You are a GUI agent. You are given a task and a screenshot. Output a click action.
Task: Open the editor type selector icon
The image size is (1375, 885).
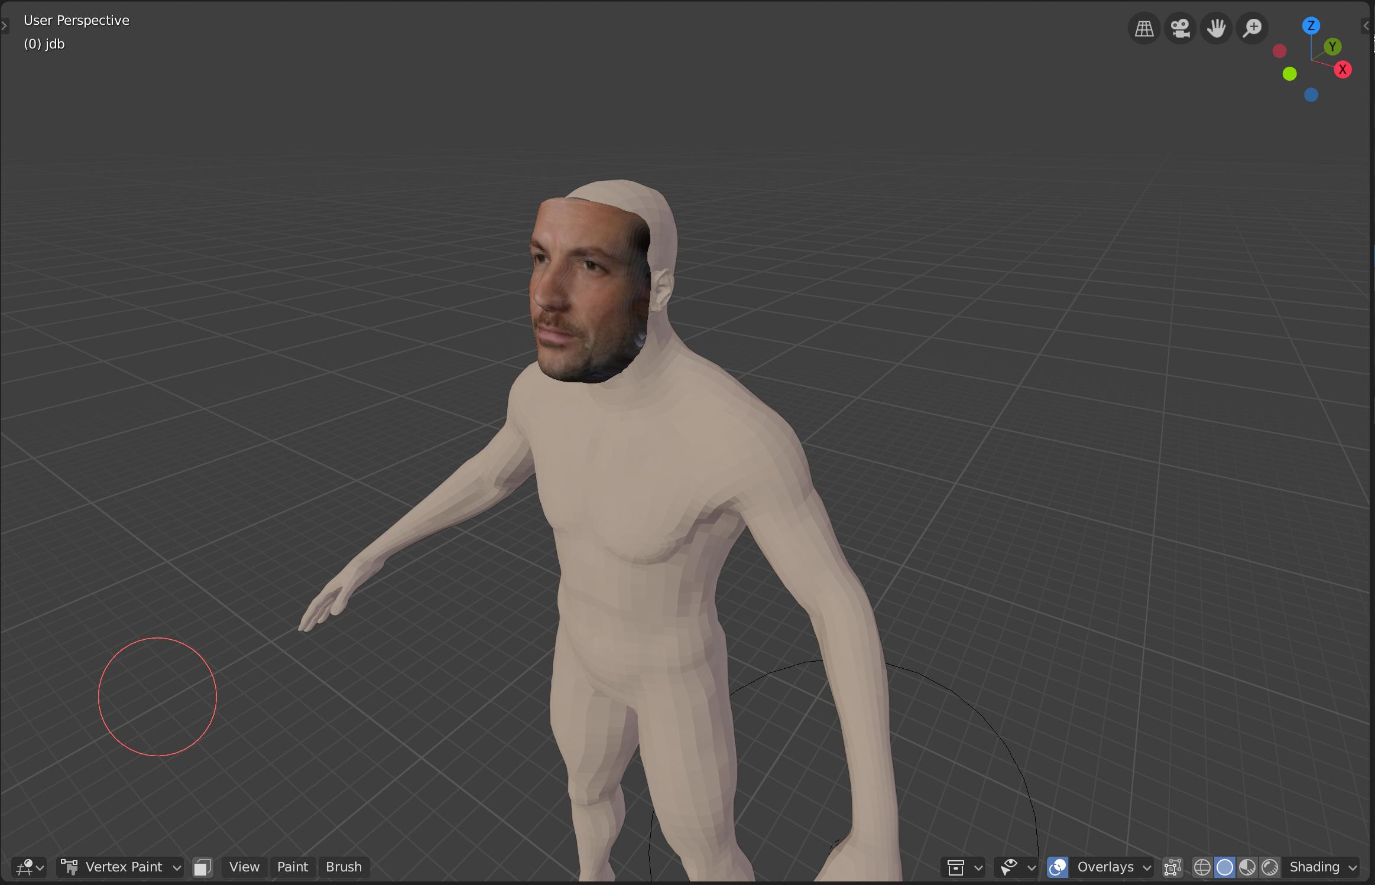point(28,867)
